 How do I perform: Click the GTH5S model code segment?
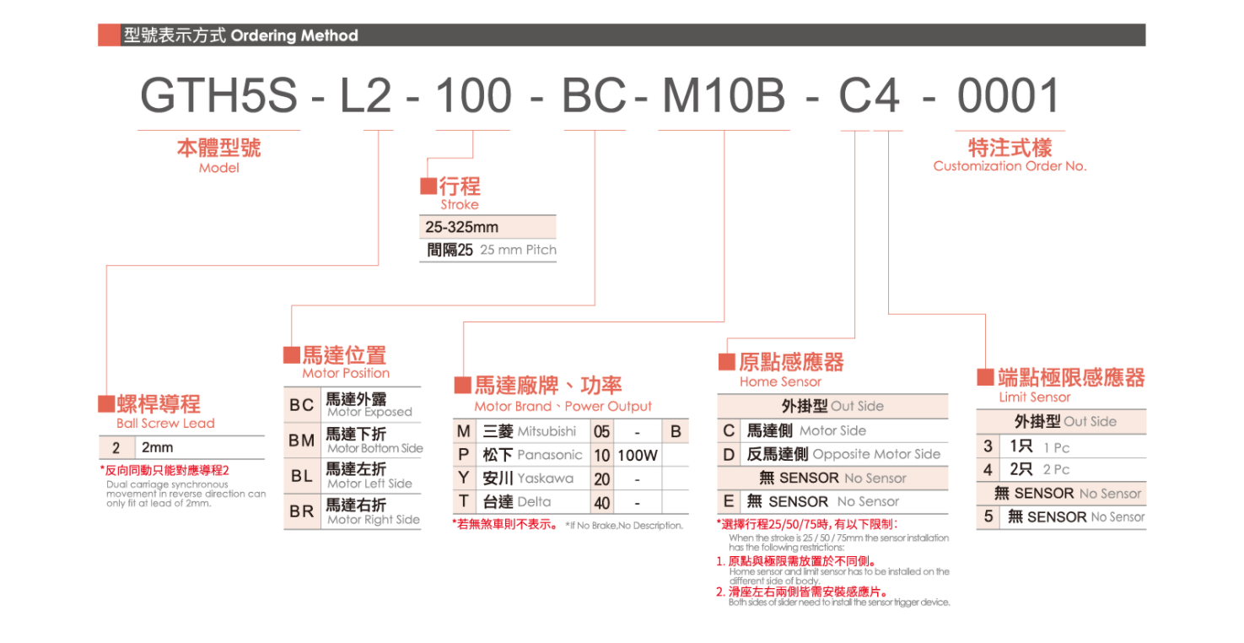point(218,96)
